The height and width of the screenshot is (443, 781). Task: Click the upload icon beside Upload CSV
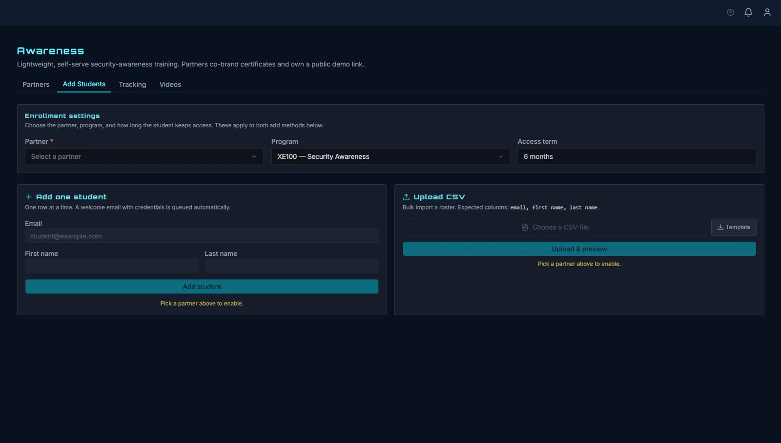point(406,197)
